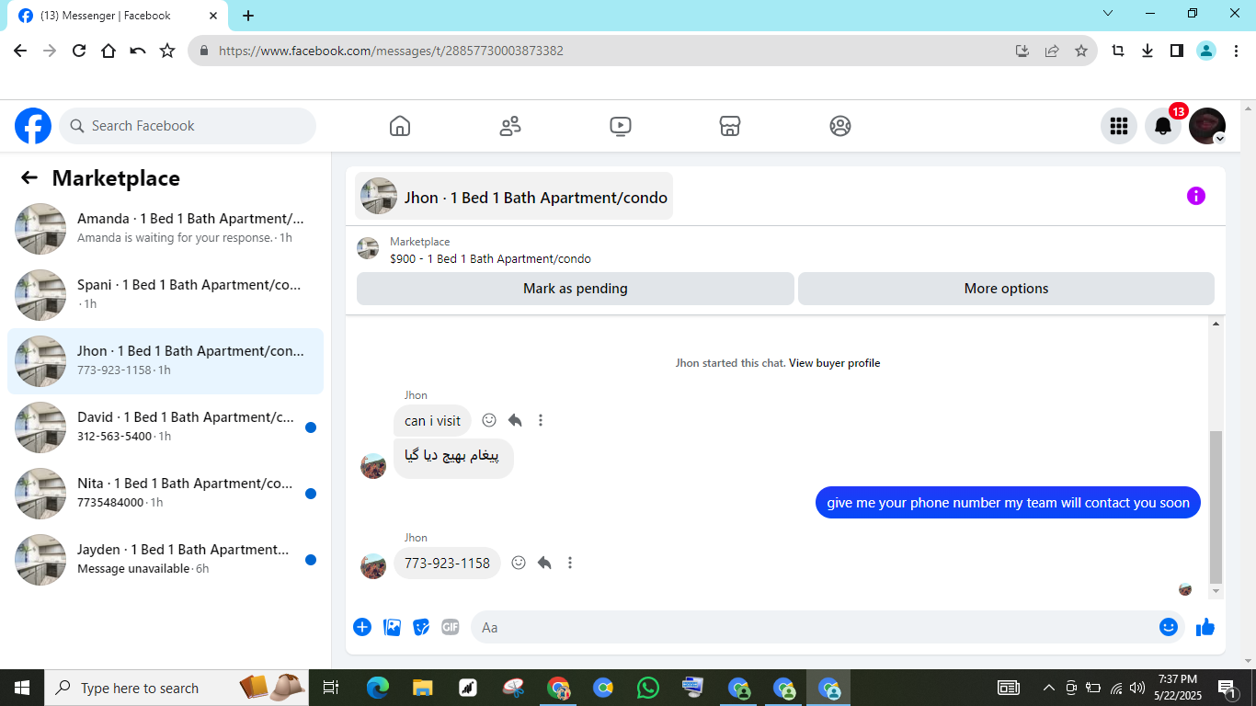The height and width of the screenshot is (706, 1256).
Task: Open Spani's apartment conversation
Action: 166,295
